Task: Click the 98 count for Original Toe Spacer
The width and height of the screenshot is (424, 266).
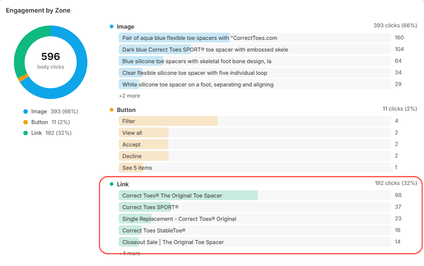Action: (x=398, y=195)
